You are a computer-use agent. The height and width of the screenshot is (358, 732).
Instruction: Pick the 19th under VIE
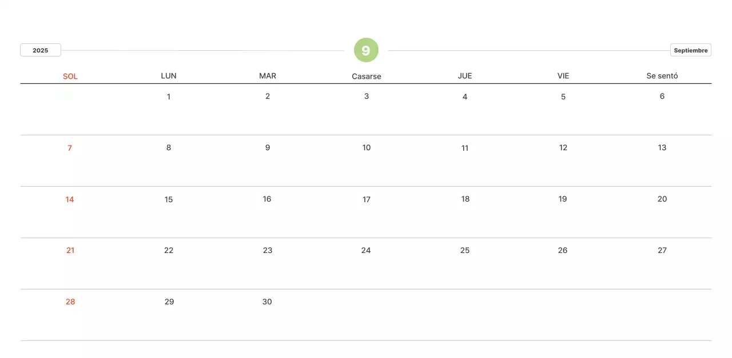tap(563, 199)
